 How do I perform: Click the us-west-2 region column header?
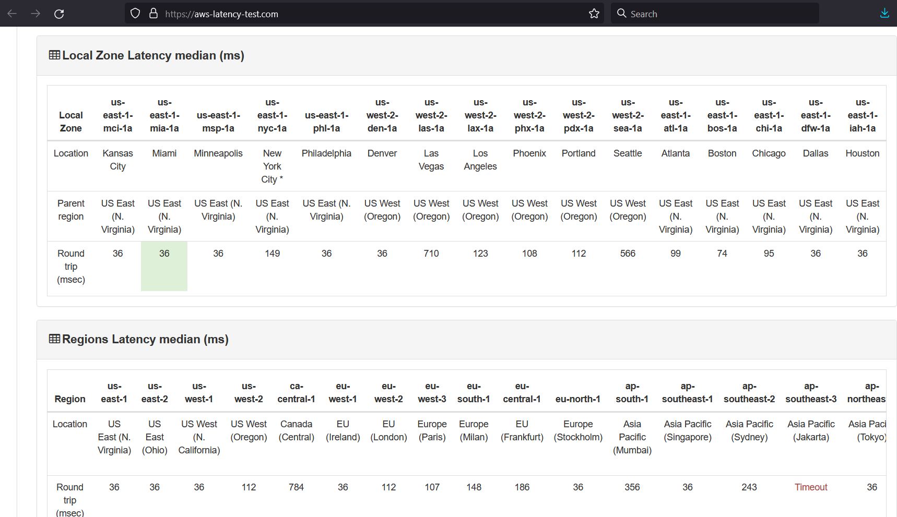pos(249,392)
